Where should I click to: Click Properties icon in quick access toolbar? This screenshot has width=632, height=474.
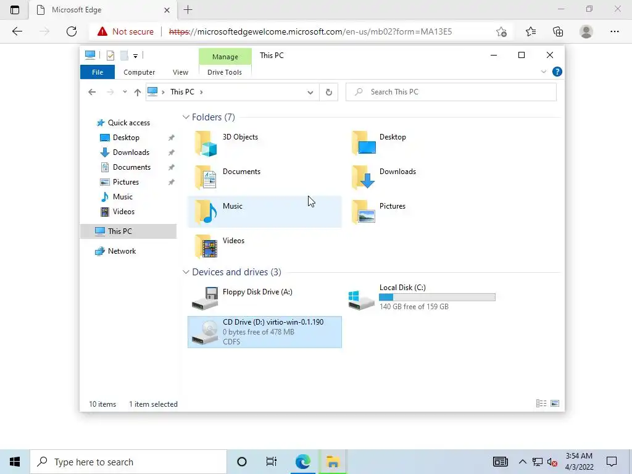click(110, 55)
